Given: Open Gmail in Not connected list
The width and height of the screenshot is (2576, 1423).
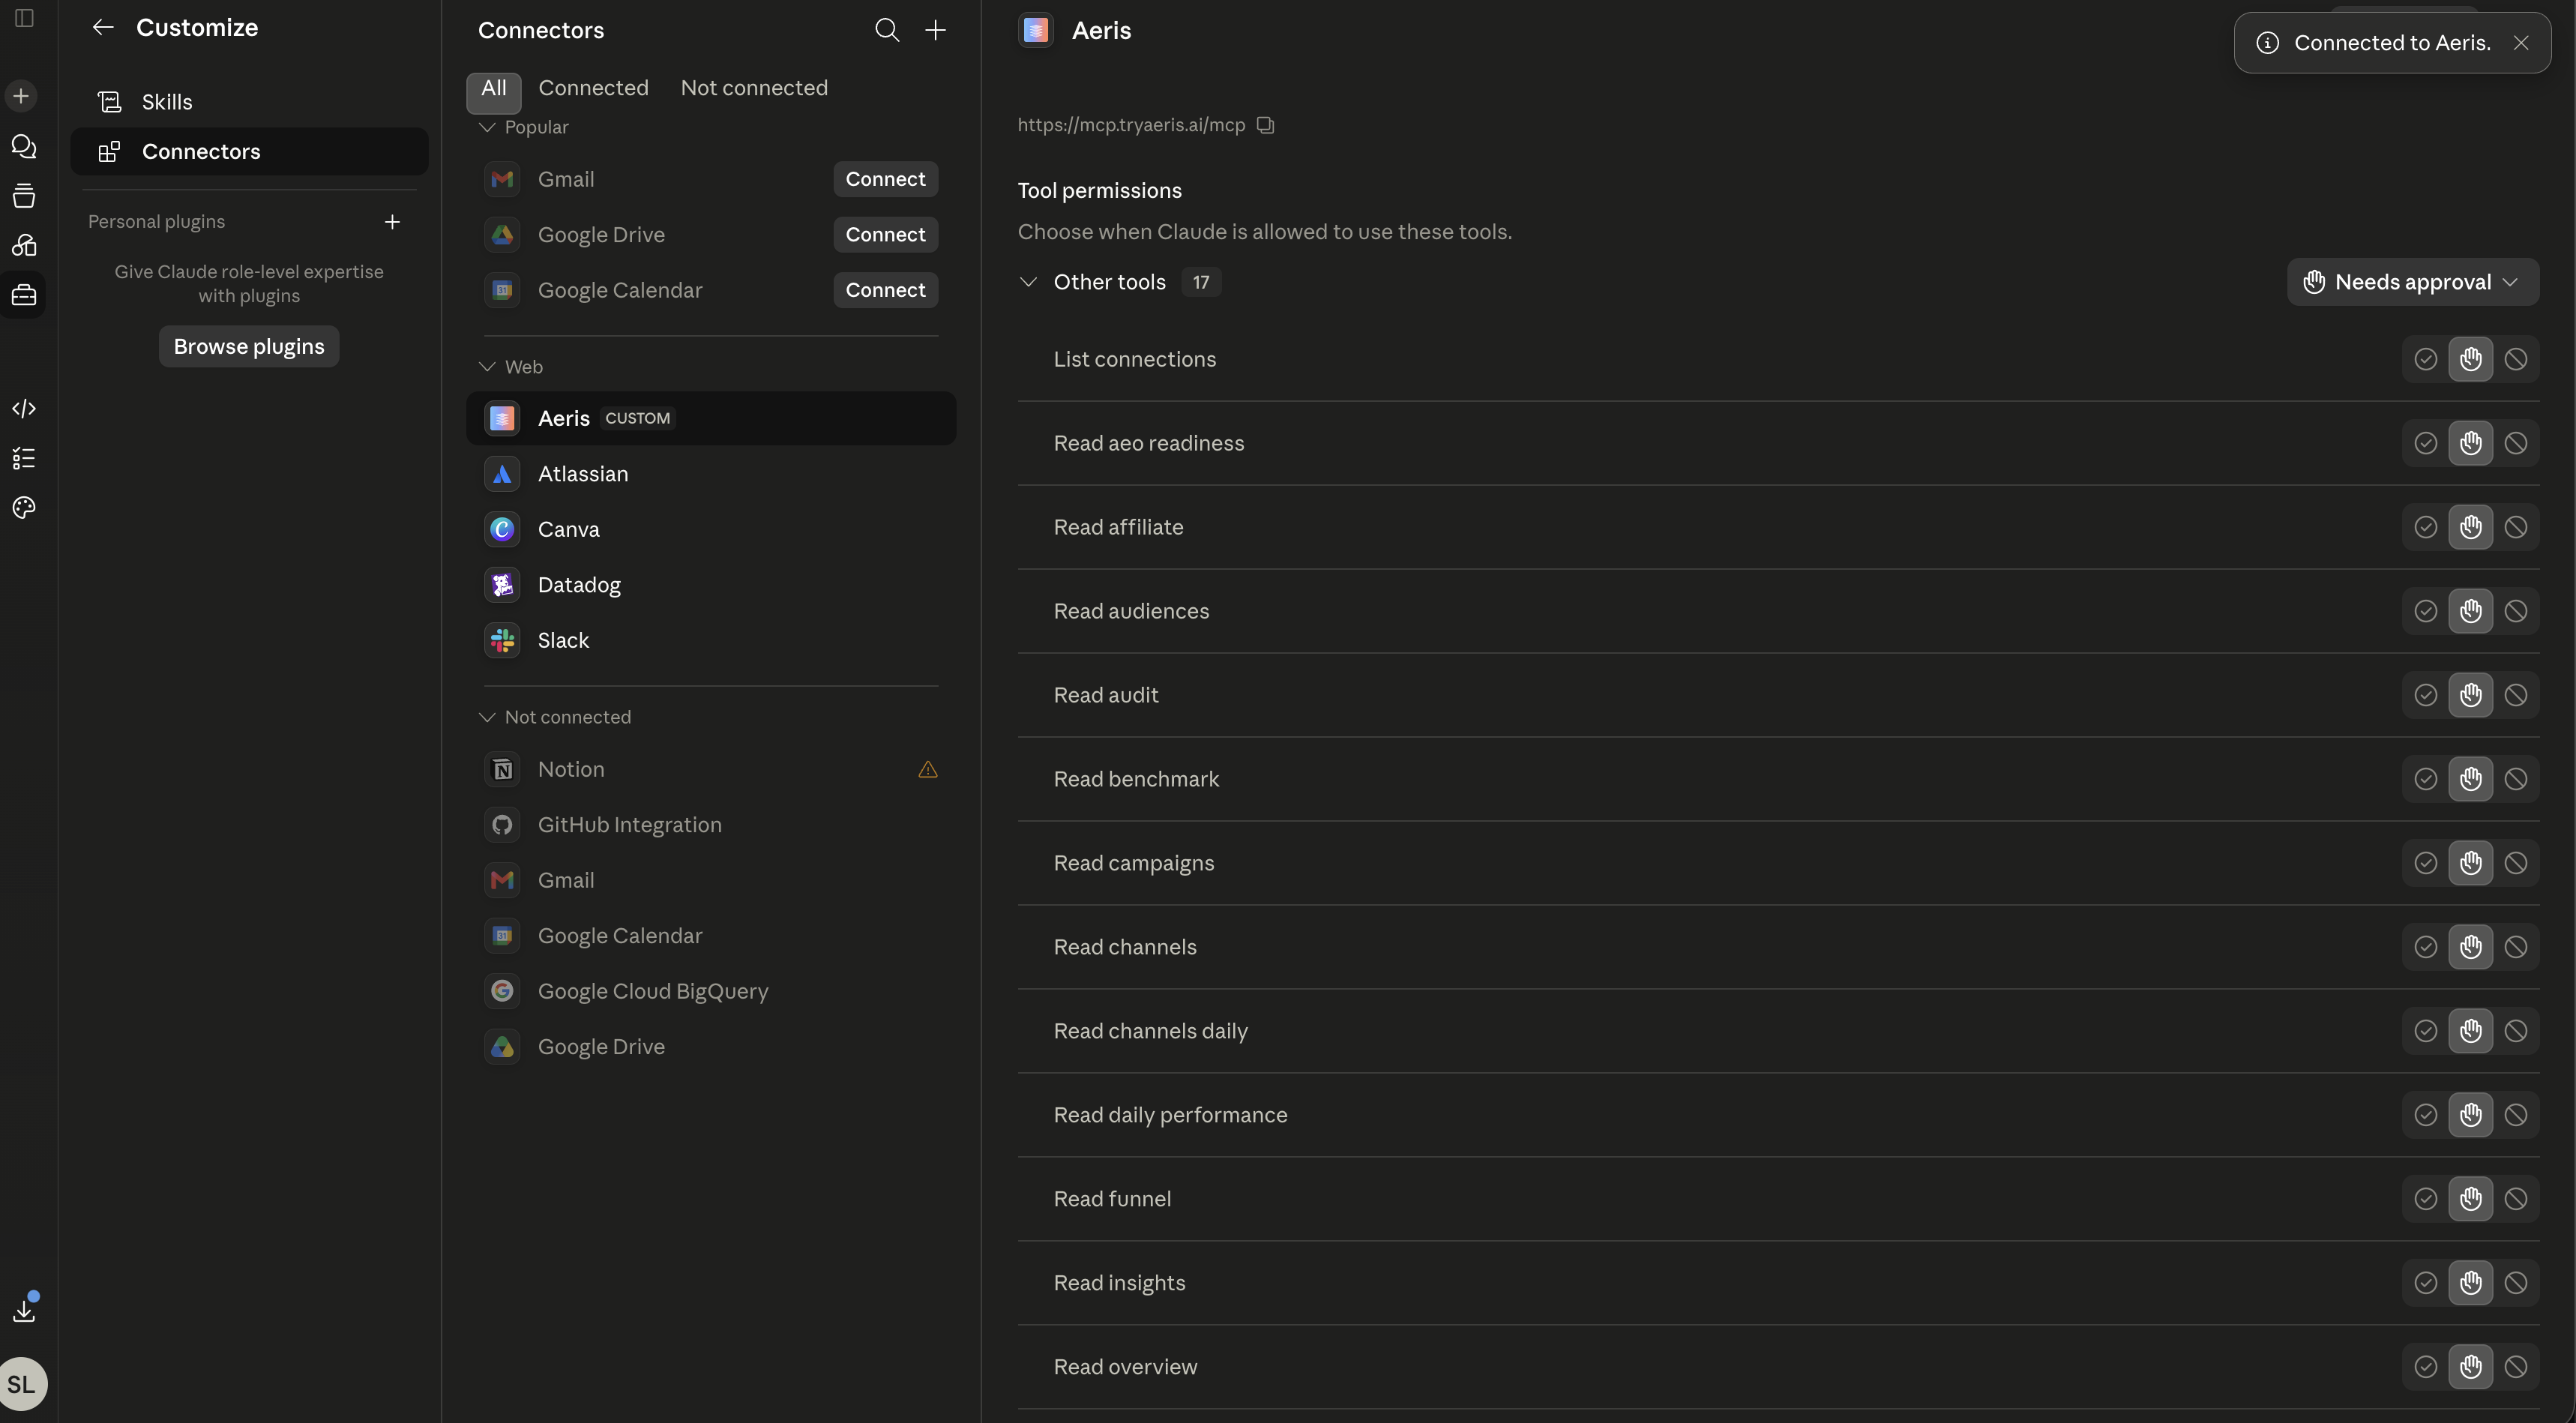Looking at the screenshot, I should [711, 881].
